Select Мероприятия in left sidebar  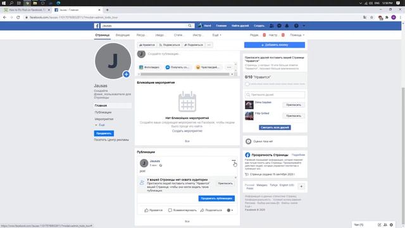coord(104,119)
